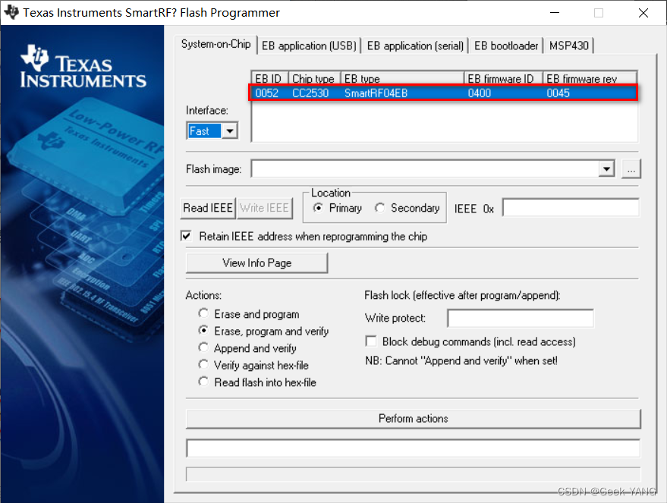Minimize the Flash Programmer window

pos(554,13)
